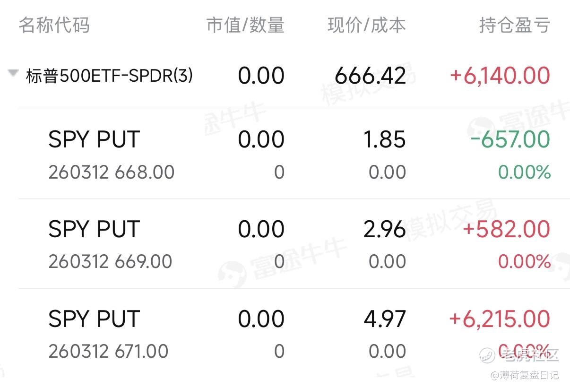Sort by 现价/成本 column header
Screen dimensions: 570x388
367,25
